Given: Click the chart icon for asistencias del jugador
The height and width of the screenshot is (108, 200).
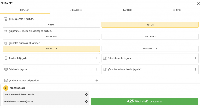Looking at the screenshot, I should 105,69.
